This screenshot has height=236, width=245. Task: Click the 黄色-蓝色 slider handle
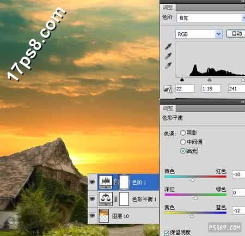(x=192, y=216)
